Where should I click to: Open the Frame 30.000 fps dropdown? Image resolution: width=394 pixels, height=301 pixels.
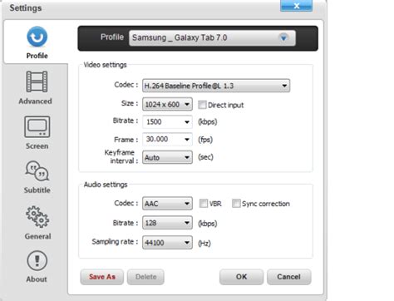[x=167, y=139]
